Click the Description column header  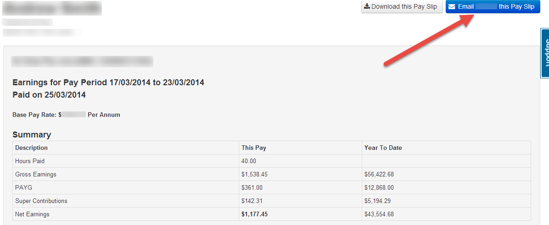31,148
